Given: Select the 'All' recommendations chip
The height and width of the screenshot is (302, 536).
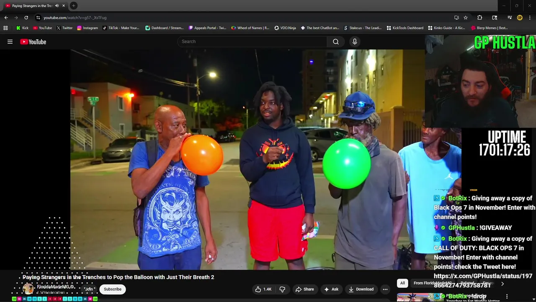Looking at the screenshot, I should 402,283.
